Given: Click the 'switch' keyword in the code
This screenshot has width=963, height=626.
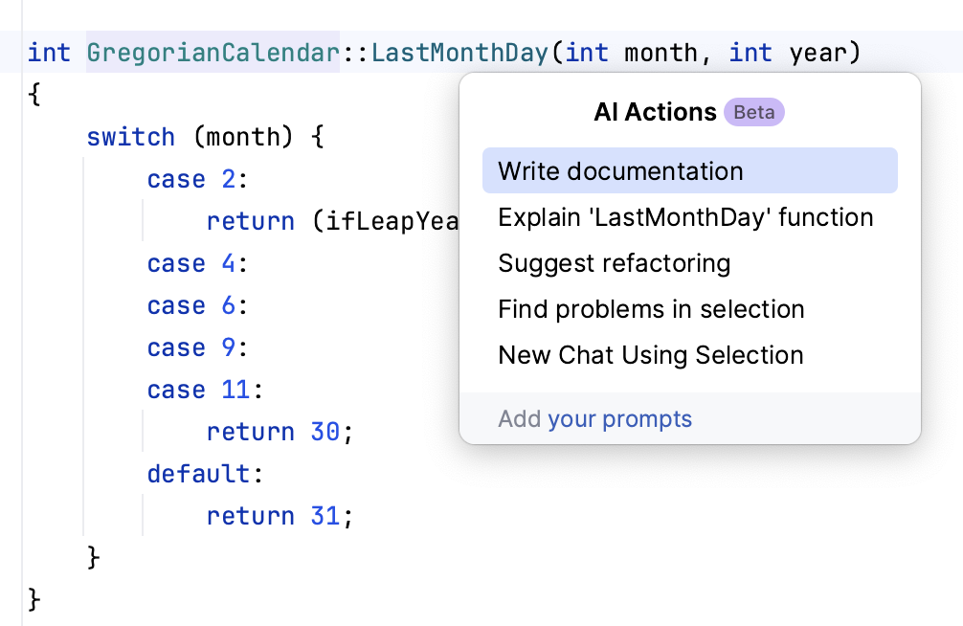Looking at the screenshot, I should (130, 137).
